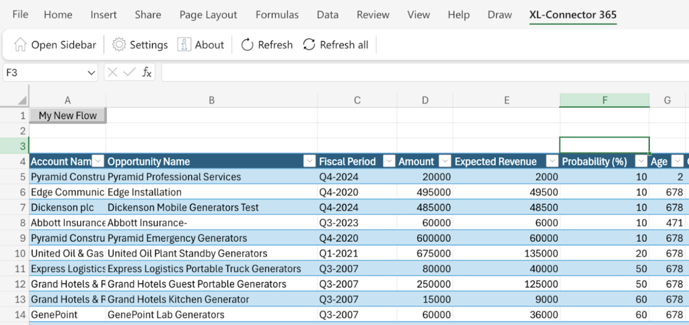689x325 pixels.
Task: Open Fiscal Period filter dropdown
Action: pos(390,161)
